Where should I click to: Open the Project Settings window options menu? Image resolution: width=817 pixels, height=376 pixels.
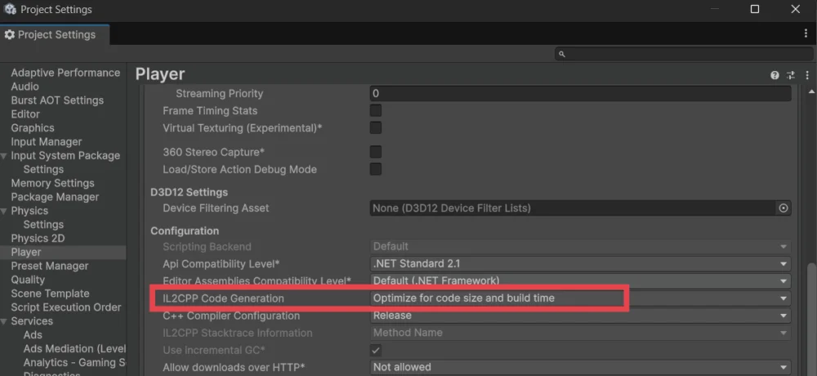(x=806, y=34)
